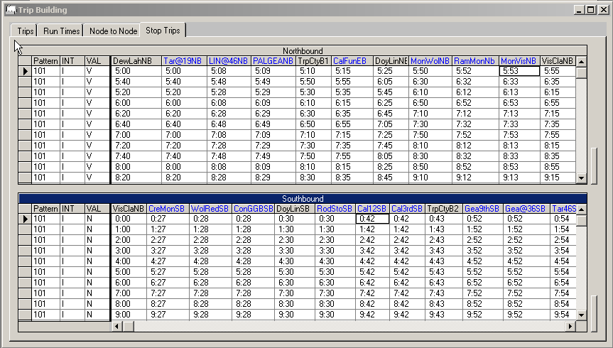
Task: Select the Node to Node tab
Action: [112, 31]
